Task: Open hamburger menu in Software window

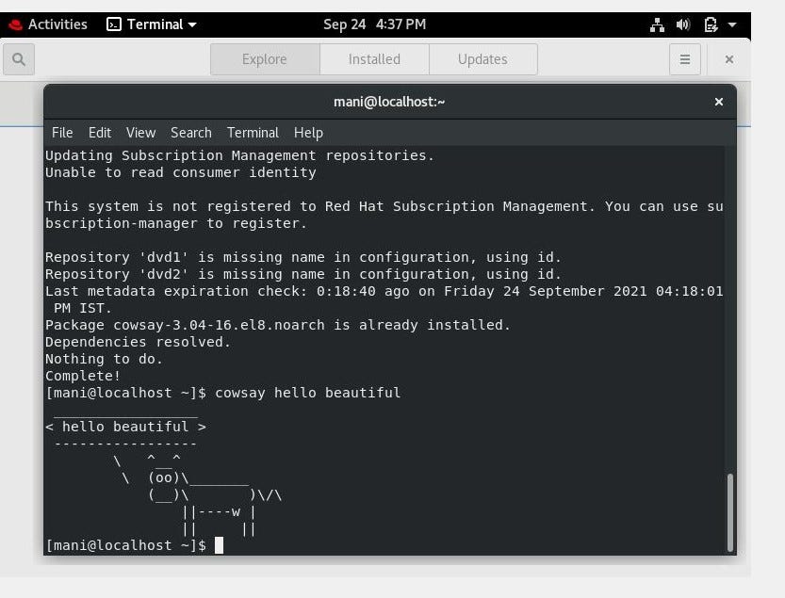Action: coord(685,59)
